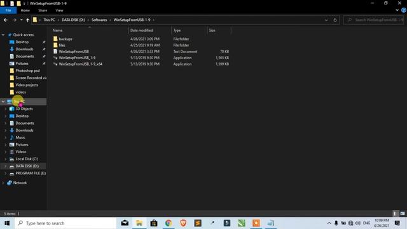
Task: Expand the Music node
Action: (x=6, y=137)
